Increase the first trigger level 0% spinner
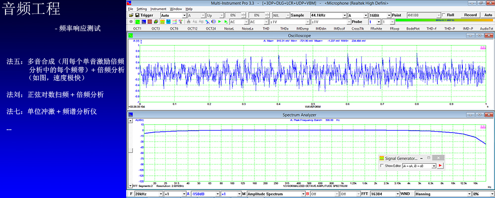 click(x=243, y=14)
